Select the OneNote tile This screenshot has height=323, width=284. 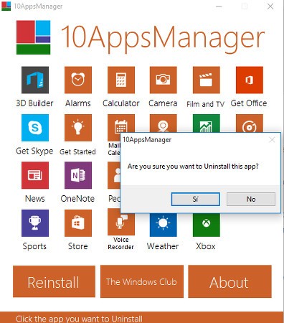click(78, 175)
